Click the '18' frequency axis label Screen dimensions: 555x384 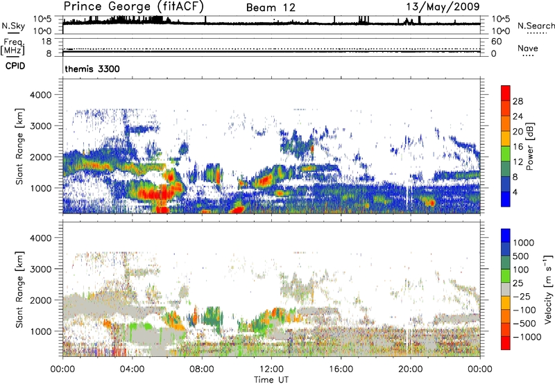point(46,42)
